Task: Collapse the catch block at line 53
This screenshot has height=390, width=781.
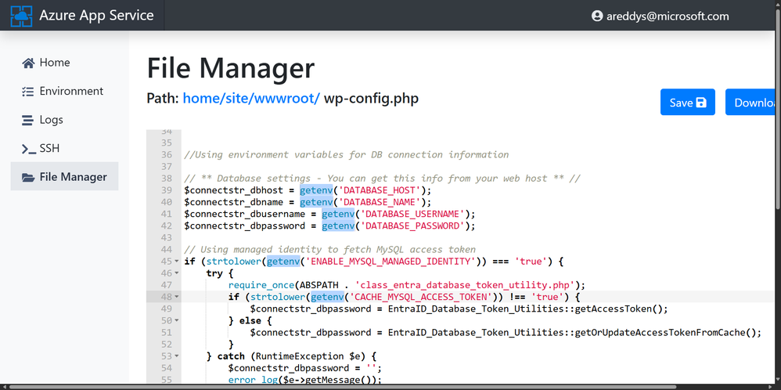Action: [x=177, y=356]
